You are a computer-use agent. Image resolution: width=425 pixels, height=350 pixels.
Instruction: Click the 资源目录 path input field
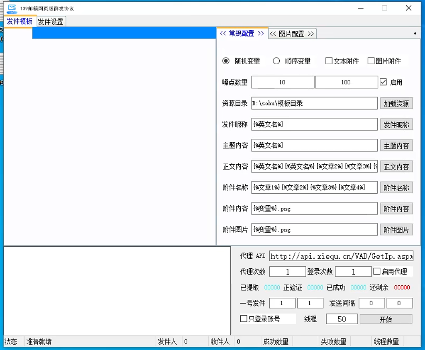(314, 103)
